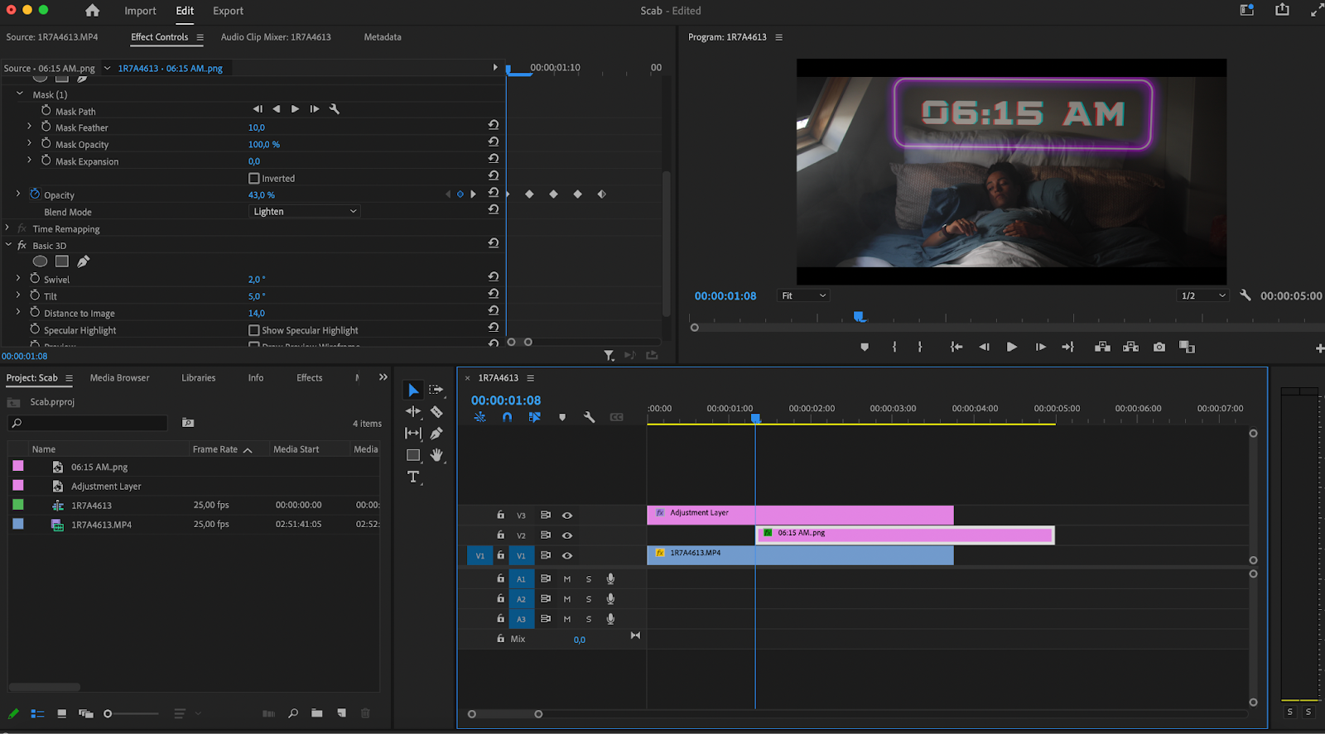The image size is (1325, 734).
Task: Open the Media Browser panel tab
Action: coord(119,378)
